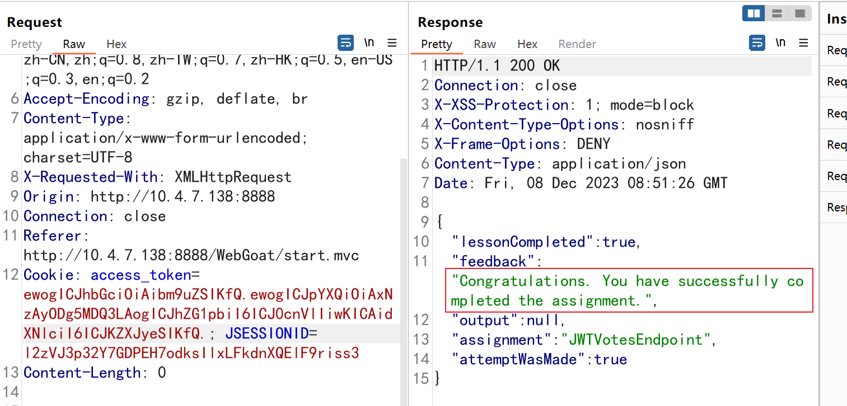The height and width of the screenshot is (406, 847).
Task: Click the Referer header name
Action: pyautogui.click(x=53, y=236)
